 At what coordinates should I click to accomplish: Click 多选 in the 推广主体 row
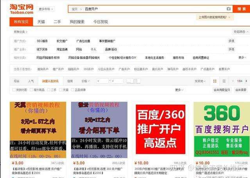click(231, 49)
